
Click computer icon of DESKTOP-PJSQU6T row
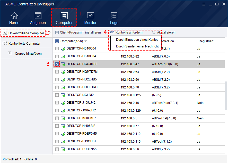pyautogui.click(x=63, y=141)
